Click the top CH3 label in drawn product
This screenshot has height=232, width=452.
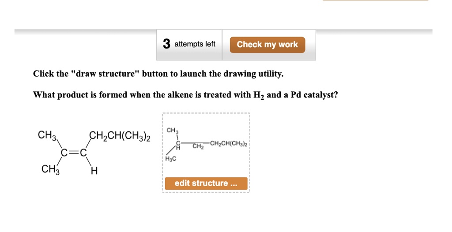pyautogui.click(x=173, y=131)
